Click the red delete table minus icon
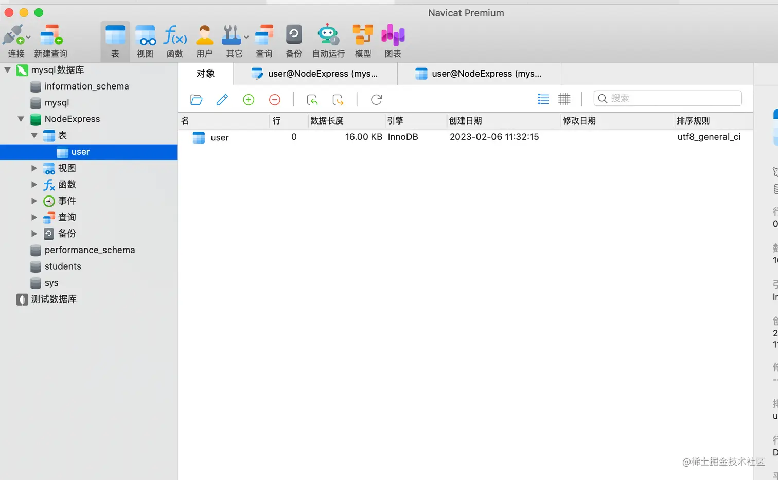778x480 pixels. [x=275, y=100]
